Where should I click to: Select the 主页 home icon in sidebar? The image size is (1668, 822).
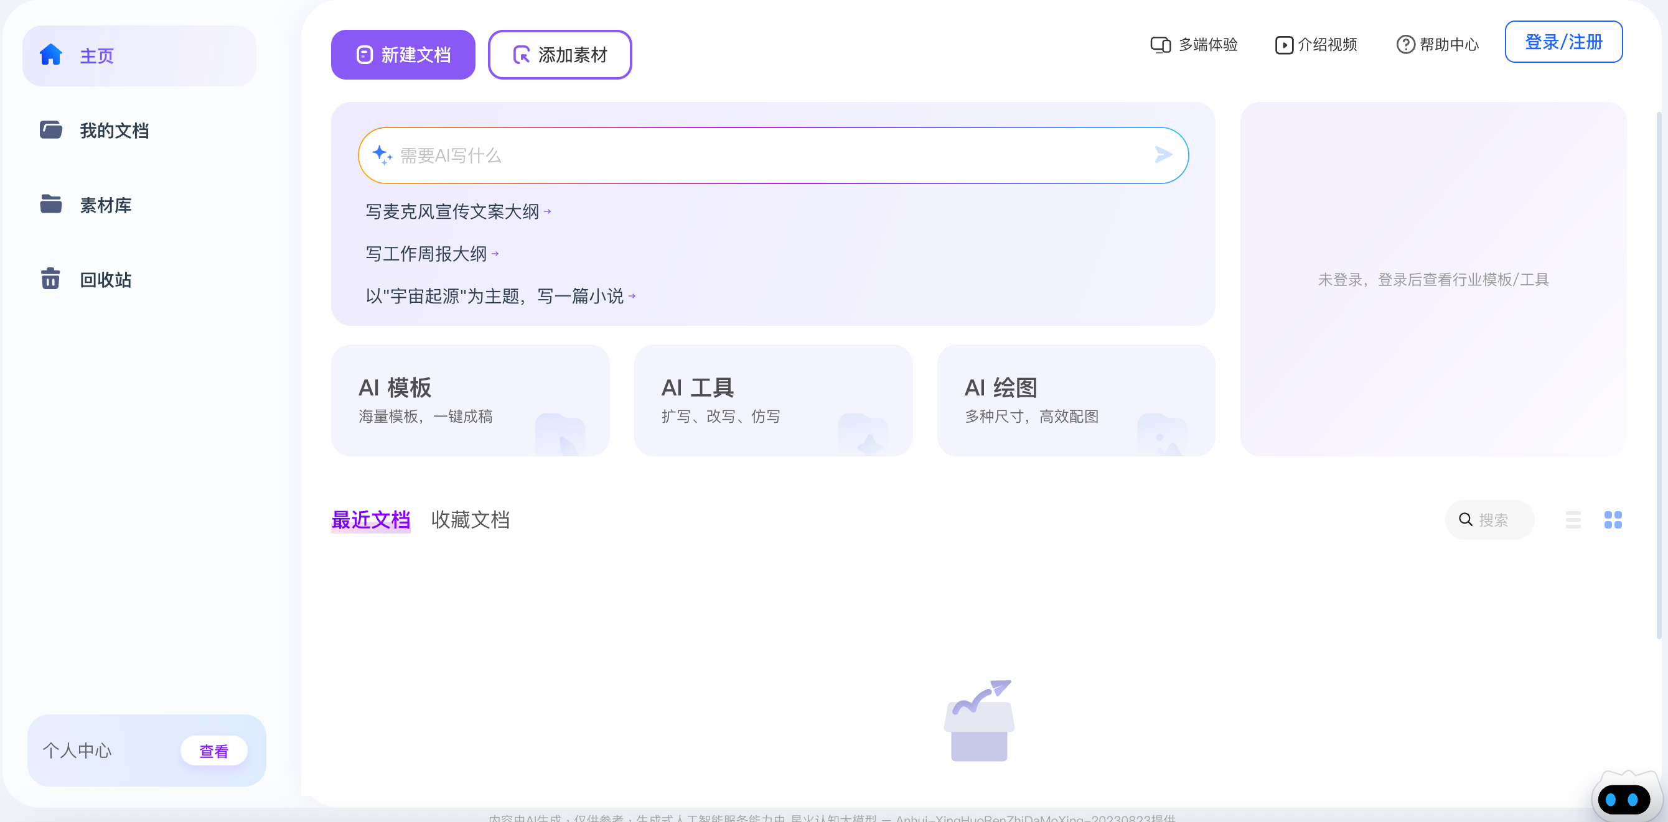coord(50,55)
